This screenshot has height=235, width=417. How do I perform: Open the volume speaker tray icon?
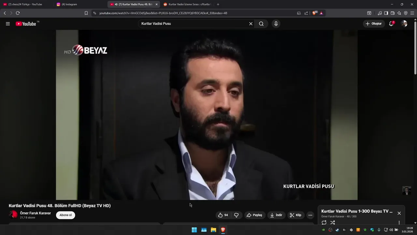(x=391, y=230)
